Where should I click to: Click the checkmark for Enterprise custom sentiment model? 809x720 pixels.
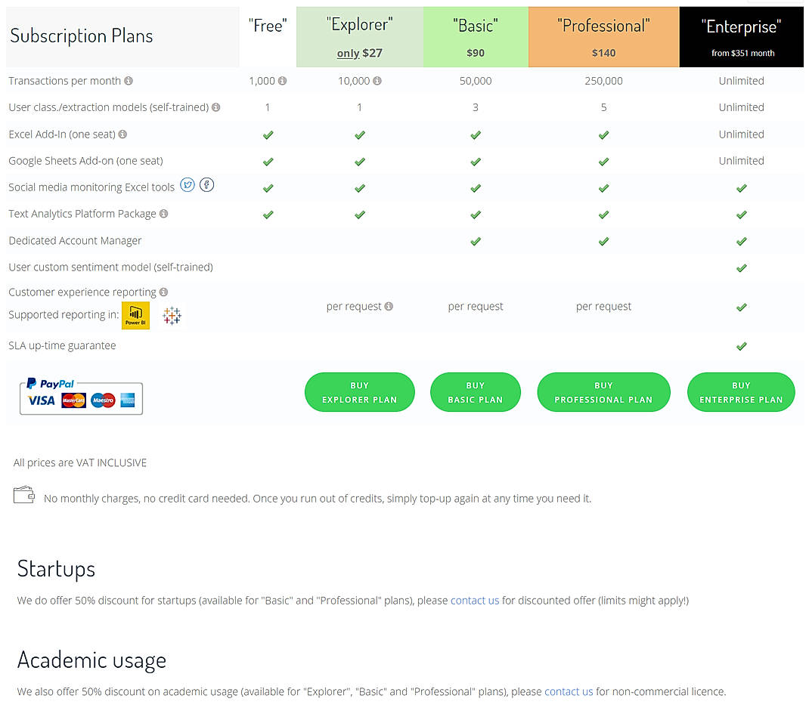point(741,267)
